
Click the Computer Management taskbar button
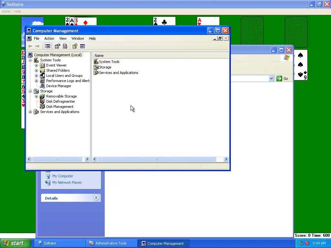pos(163,243)
